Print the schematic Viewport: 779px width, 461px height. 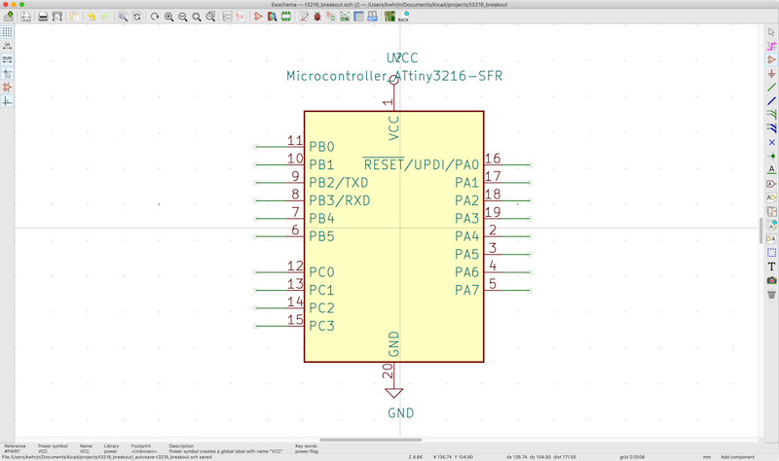43,17
